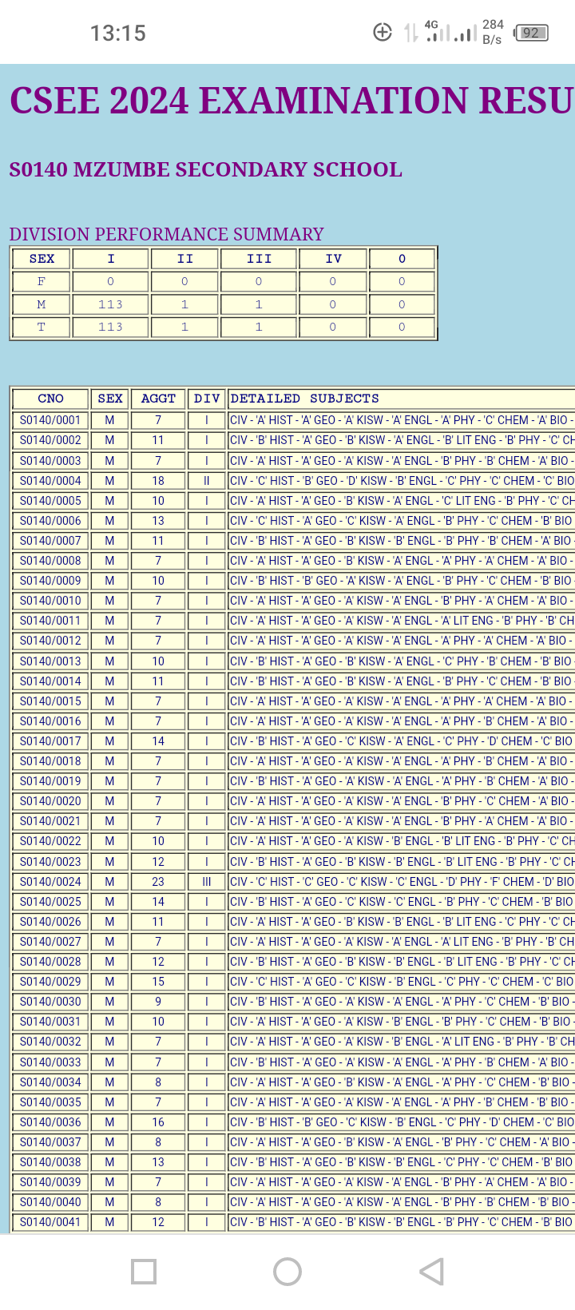This screenshot has width=575, height=1310.
Task: Click subjects list for candidate S0140/0002
Action: pos(401,440)
